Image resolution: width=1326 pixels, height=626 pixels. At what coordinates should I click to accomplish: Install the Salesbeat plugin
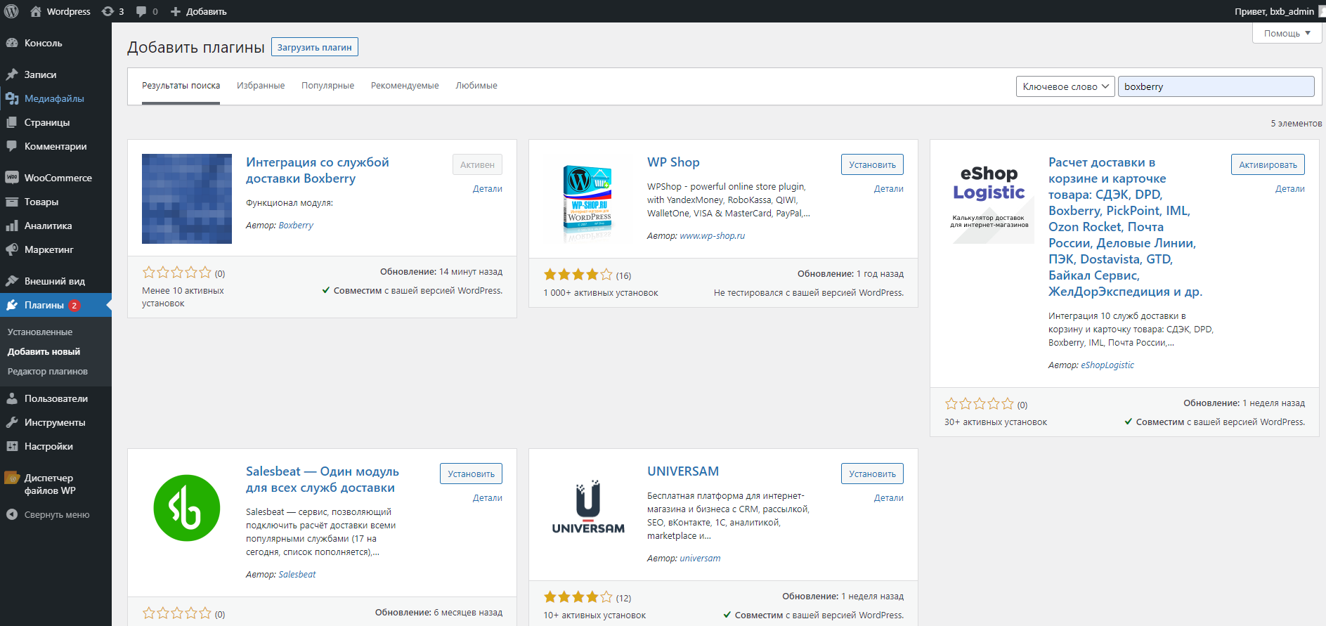tap(471, 474)
